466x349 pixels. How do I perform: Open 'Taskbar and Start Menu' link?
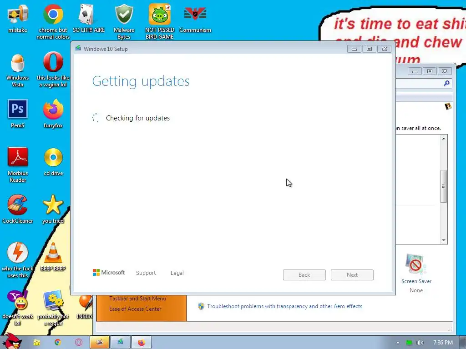pos(137,298)
